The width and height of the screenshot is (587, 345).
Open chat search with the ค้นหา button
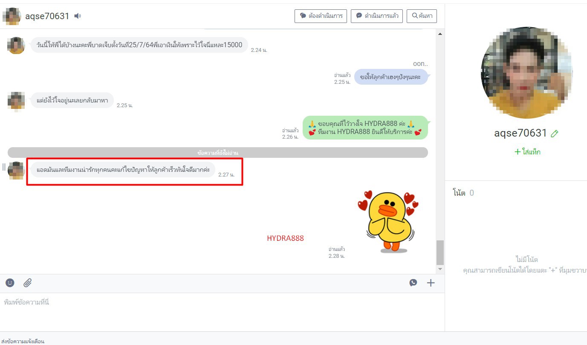click(422, 16)
